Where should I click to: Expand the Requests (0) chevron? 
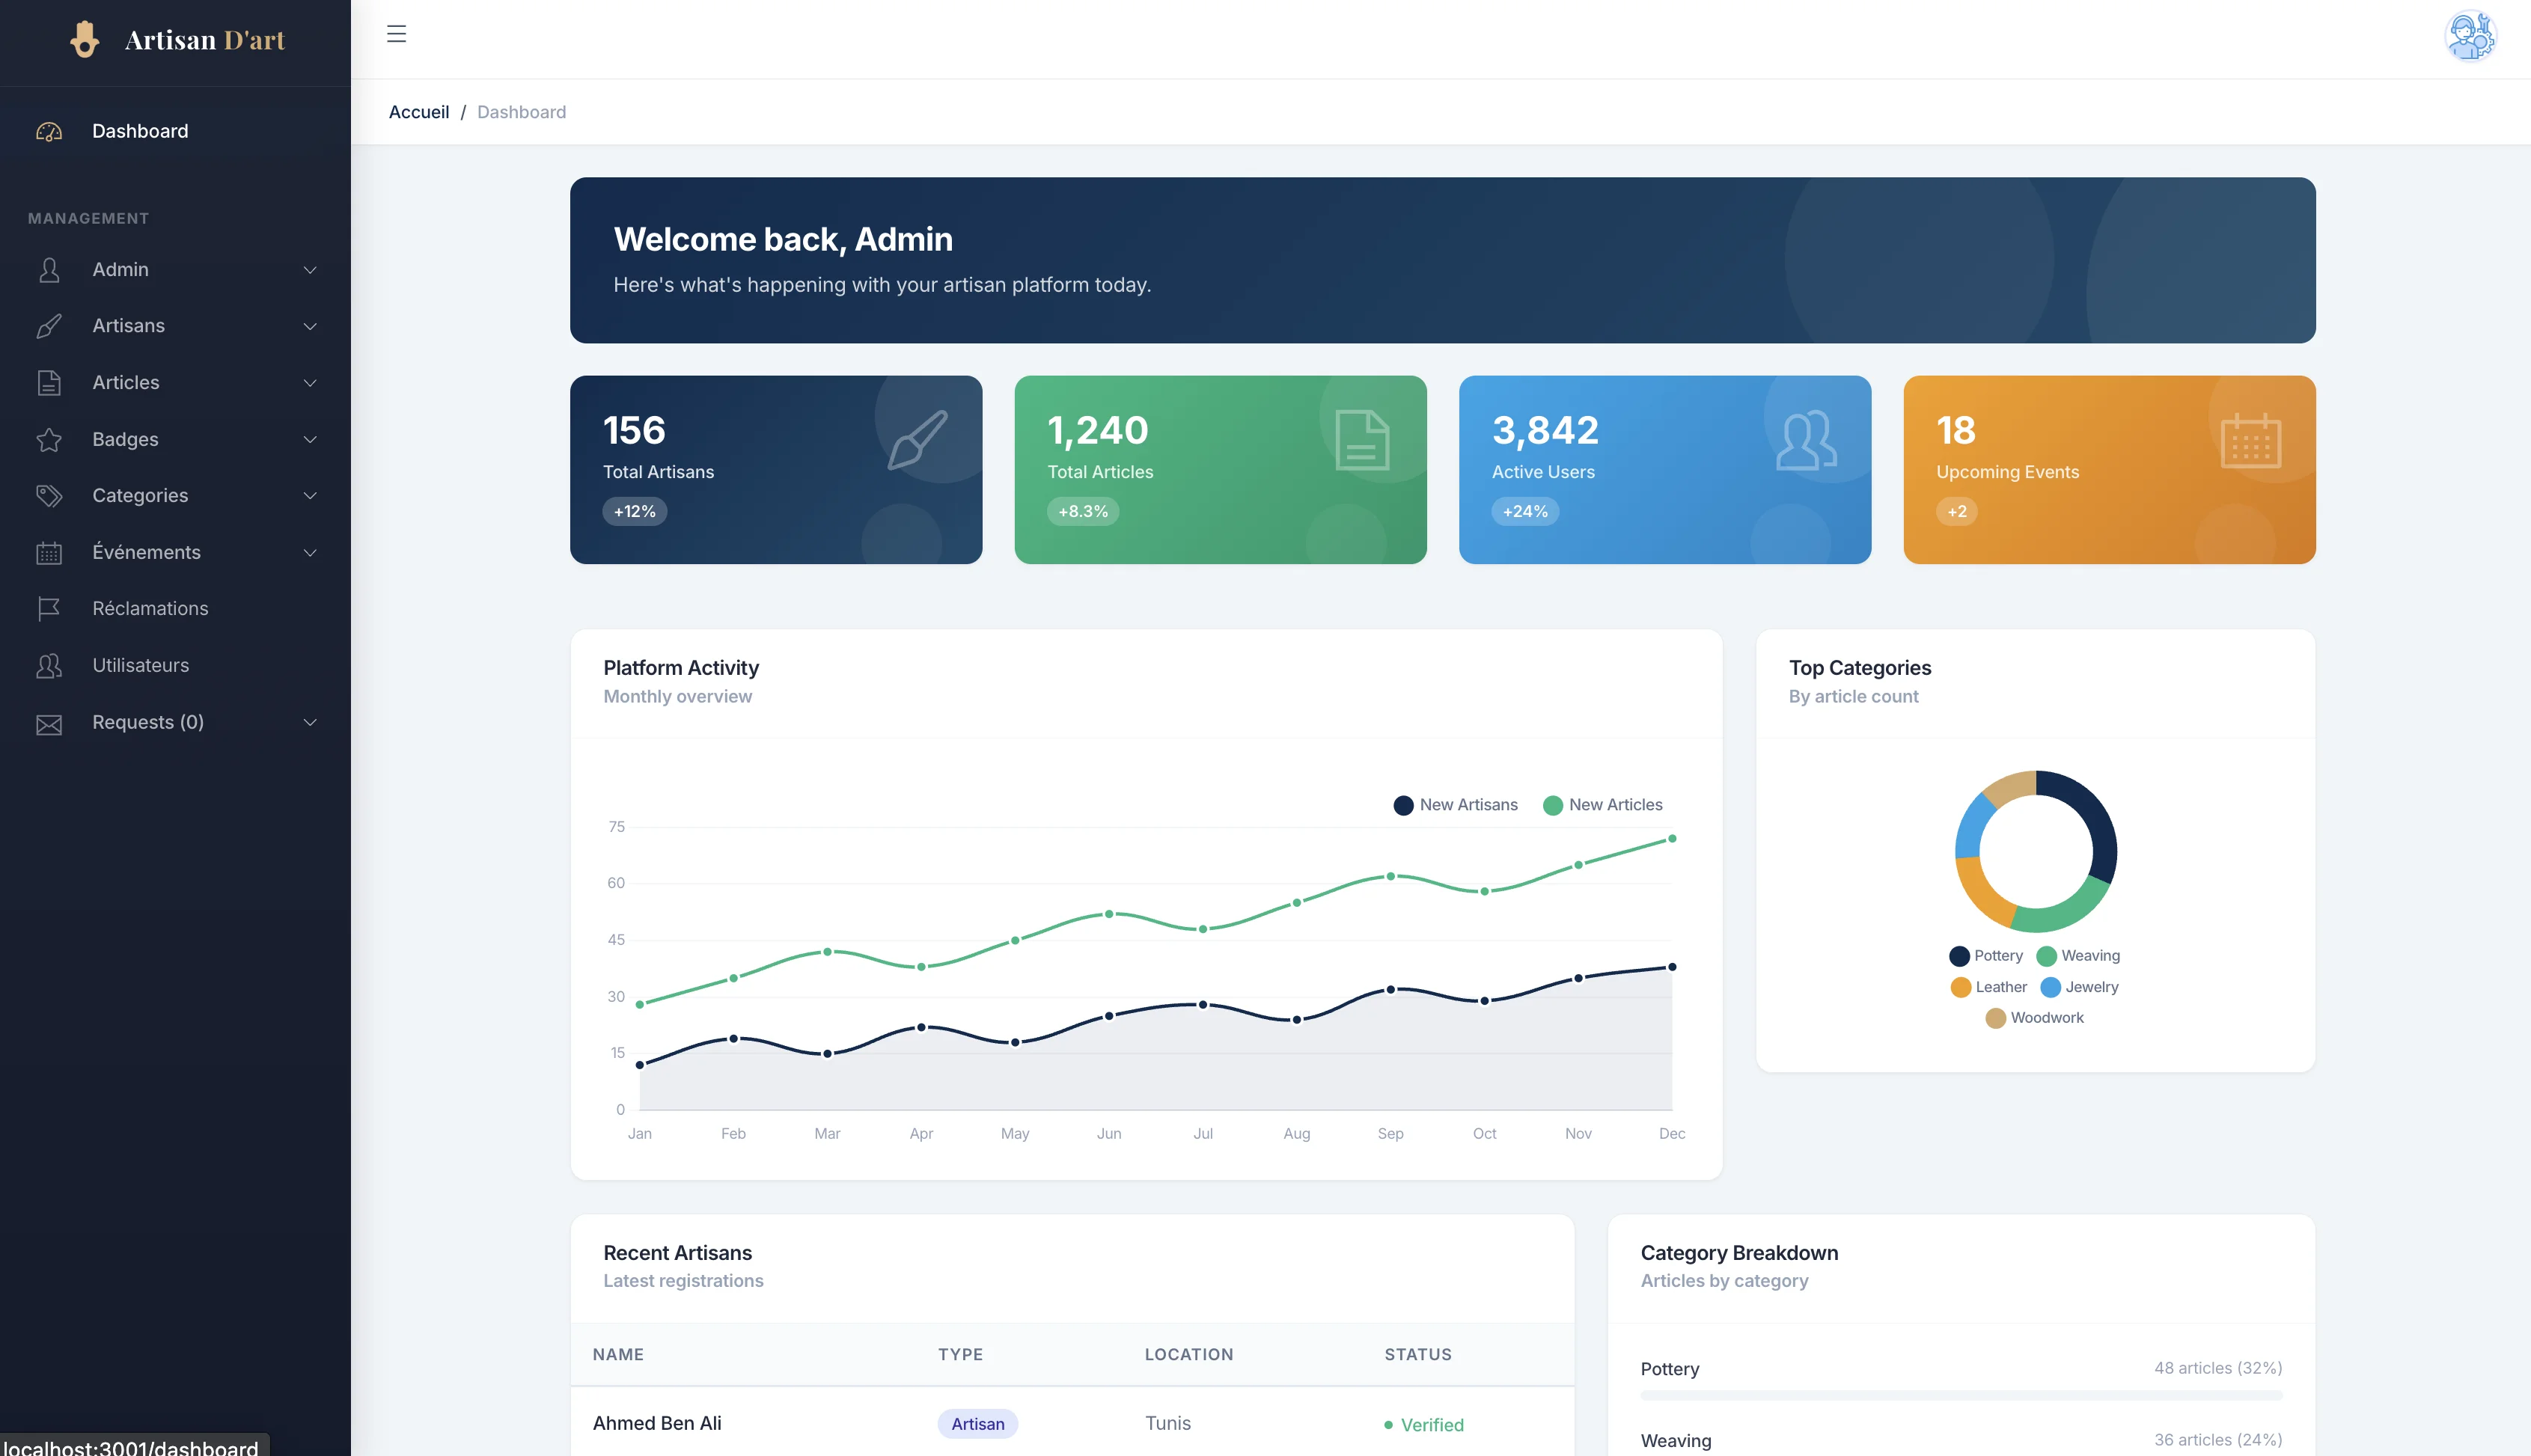310,723
